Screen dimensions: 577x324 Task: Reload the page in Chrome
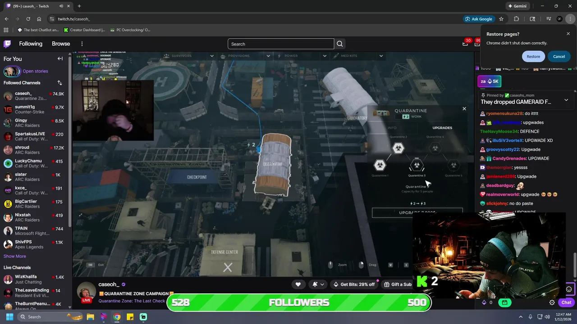[x=28, y=19]
